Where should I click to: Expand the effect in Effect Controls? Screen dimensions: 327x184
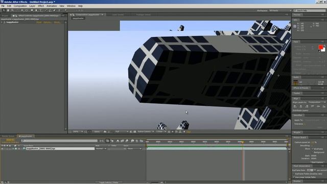pos(2,22)
